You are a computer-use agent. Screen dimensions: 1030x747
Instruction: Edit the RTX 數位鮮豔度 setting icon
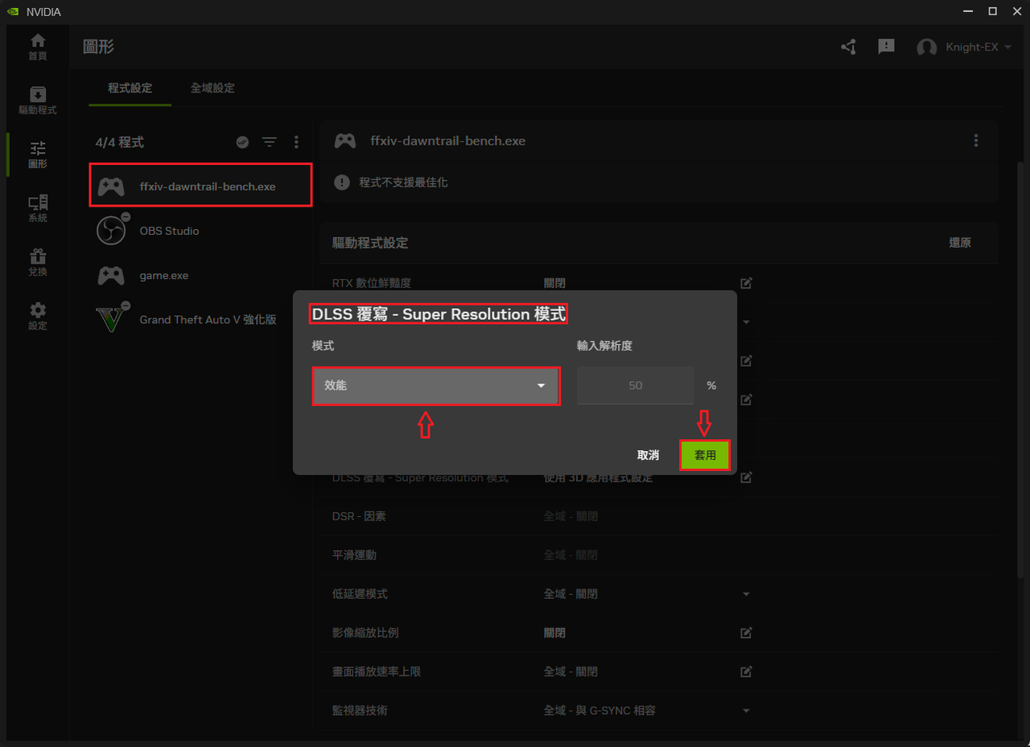(746, 283)
